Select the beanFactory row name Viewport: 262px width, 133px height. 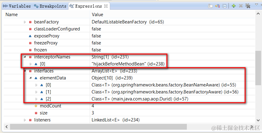click(46, 22)
